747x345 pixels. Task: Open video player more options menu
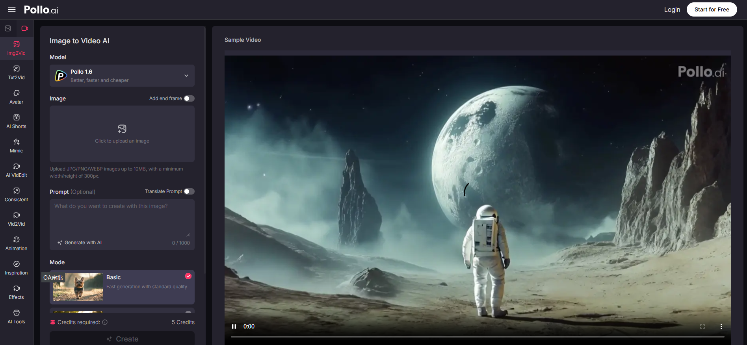pos(721,326)
